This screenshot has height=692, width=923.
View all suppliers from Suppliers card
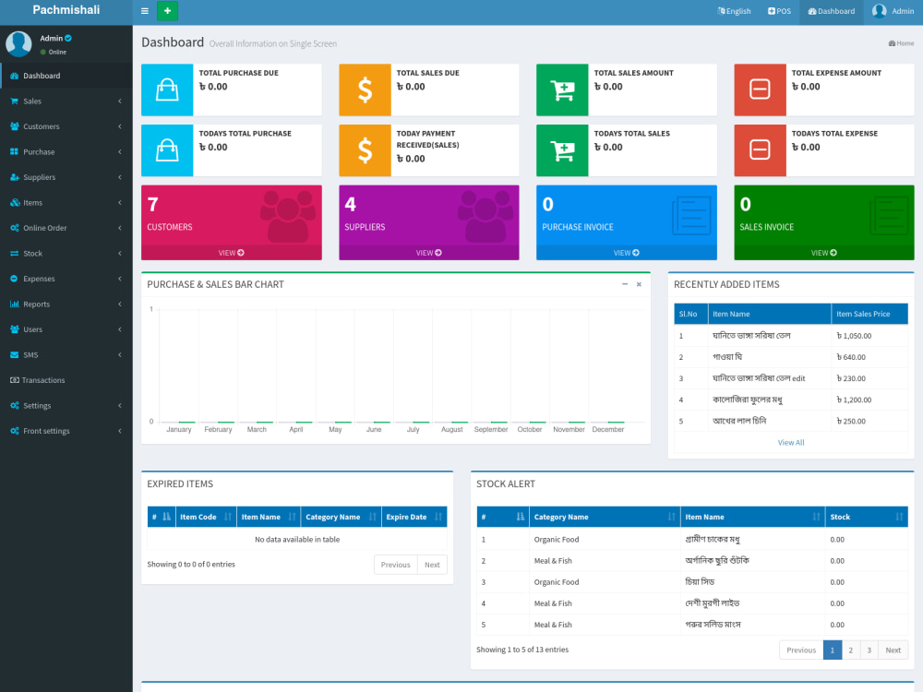[x=428, y=253]
